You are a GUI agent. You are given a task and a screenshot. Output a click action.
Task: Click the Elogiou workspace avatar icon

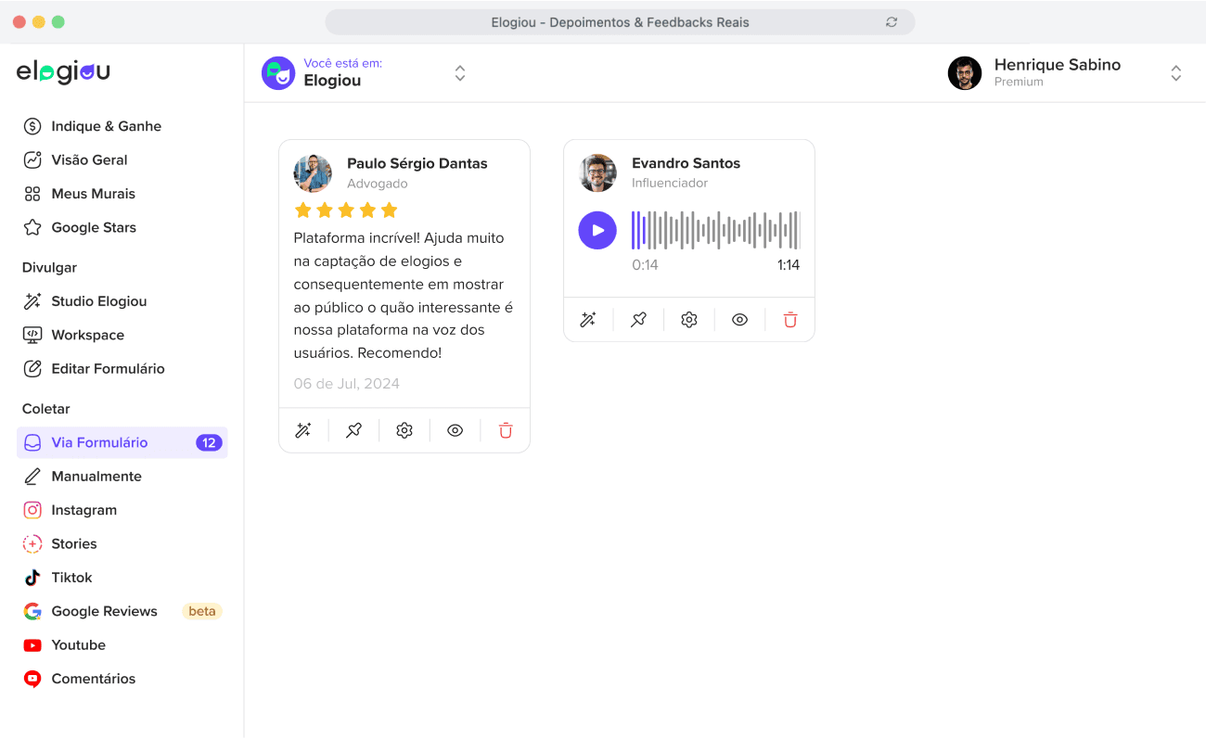click(278, 73)
